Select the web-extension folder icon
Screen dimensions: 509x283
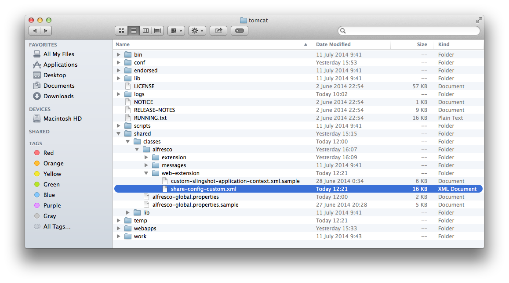click(156, 173)
